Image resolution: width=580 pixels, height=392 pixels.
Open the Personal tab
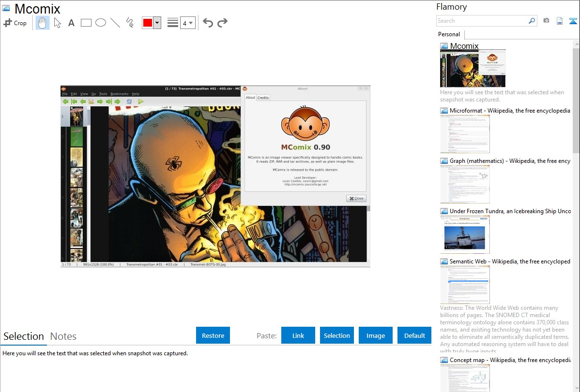tap(449, 34)
